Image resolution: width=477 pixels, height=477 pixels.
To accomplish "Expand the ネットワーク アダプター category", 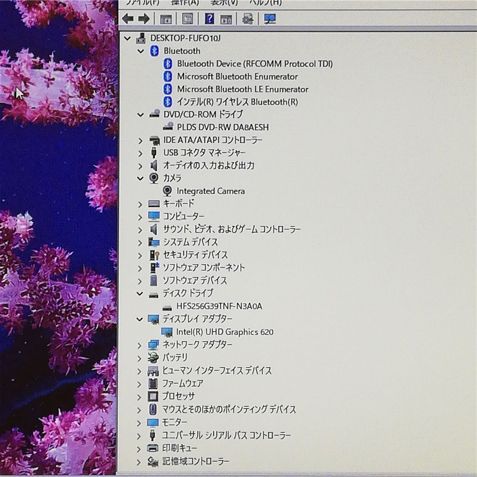I will pos(140,344).
